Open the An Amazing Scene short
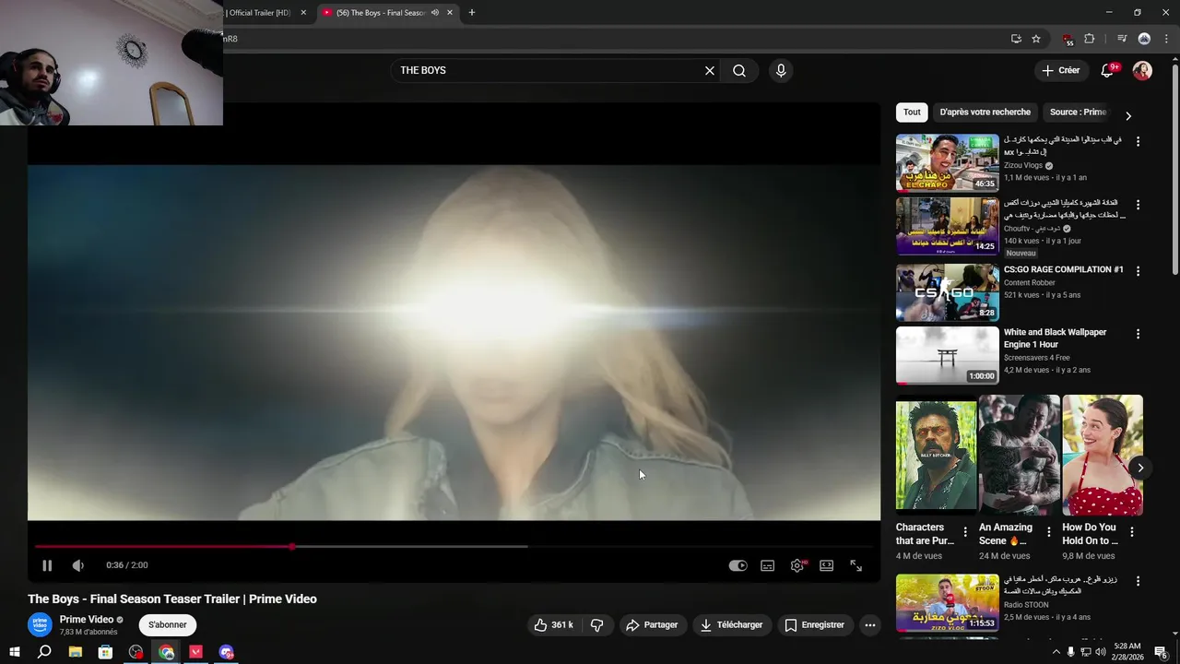Screen dimensions: 1180x664 1019,456
